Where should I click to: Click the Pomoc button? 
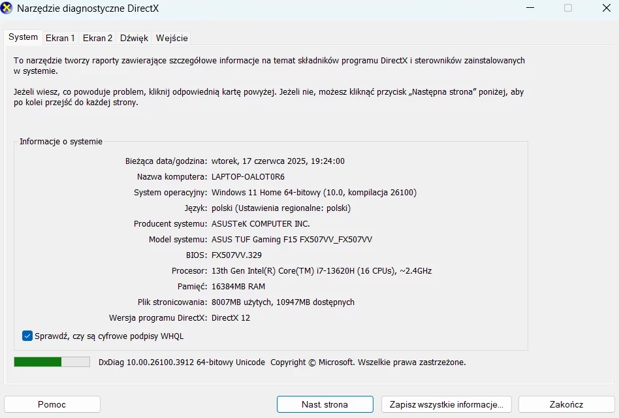tap(52, 404)
